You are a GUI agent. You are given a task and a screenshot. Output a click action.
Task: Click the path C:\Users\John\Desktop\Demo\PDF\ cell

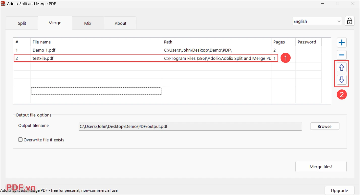216,50
